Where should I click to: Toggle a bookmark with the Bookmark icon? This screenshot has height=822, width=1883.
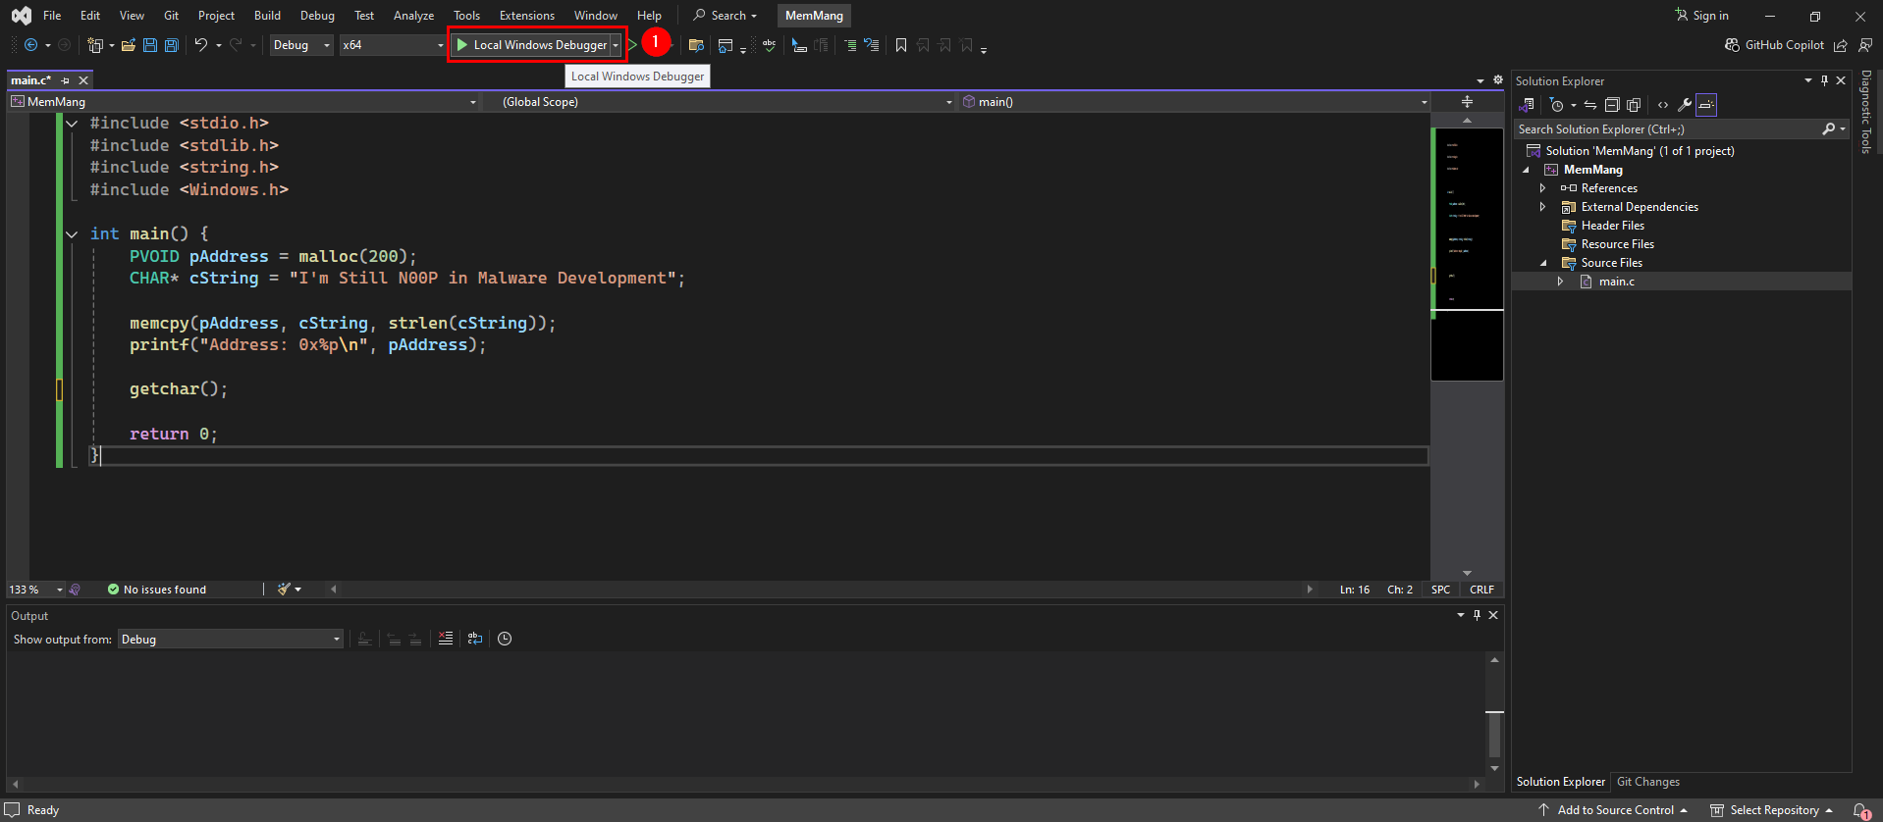[901, 45]
